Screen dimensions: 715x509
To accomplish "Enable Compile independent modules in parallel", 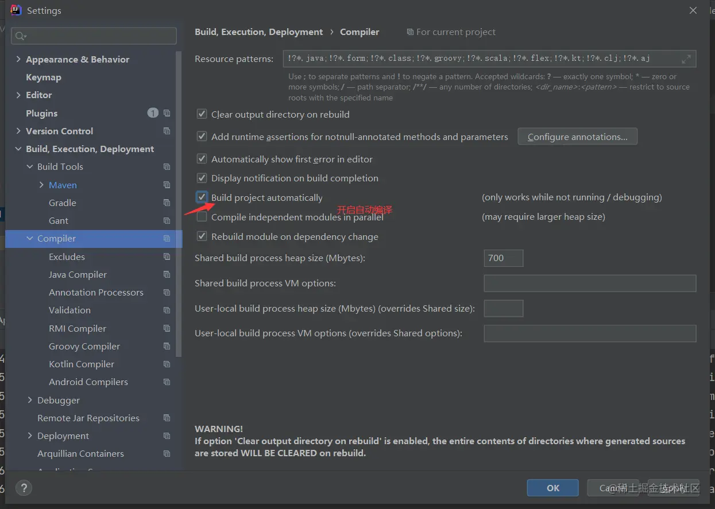I will [x=202, y=217].
